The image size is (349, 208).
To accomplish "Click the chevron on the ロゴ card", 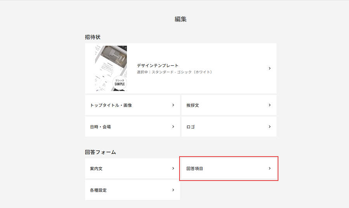I will 270,126.
